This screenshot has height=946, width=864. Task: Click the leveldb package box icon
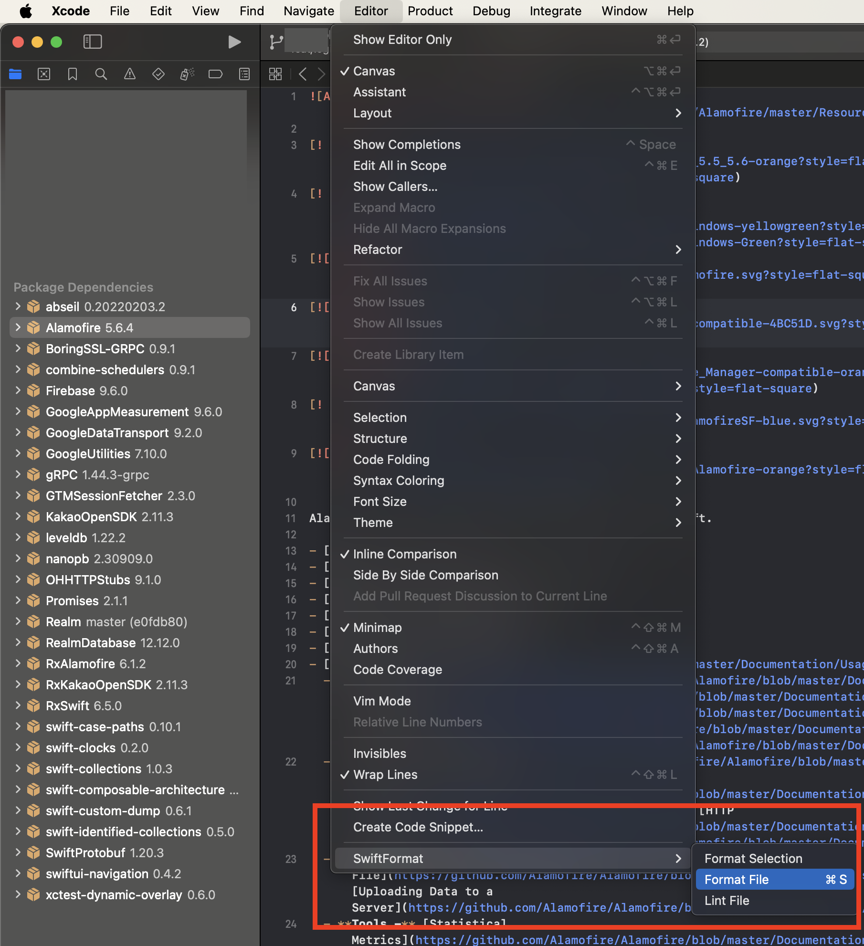(x=33, y=538)
